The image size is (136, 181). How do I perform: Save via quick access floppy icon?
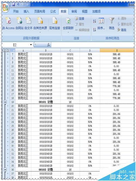(14, 5)
